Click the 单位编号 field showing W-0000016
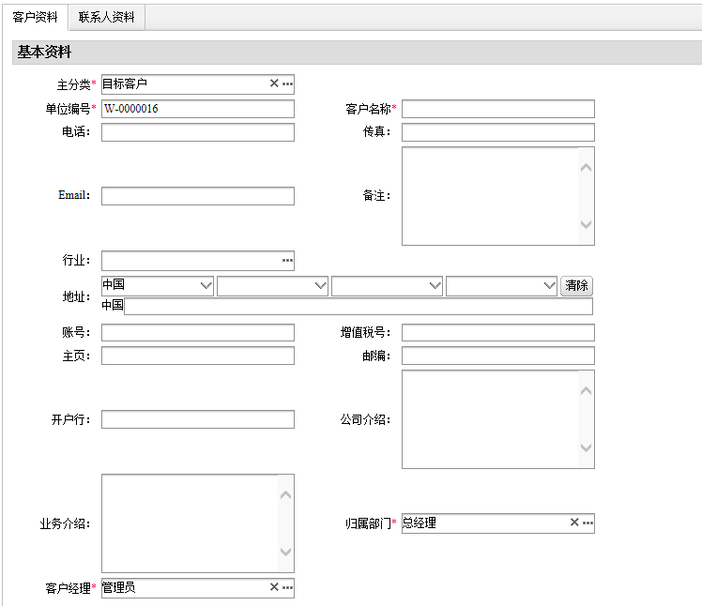This screenshot has height=606, width=702. 198,109
